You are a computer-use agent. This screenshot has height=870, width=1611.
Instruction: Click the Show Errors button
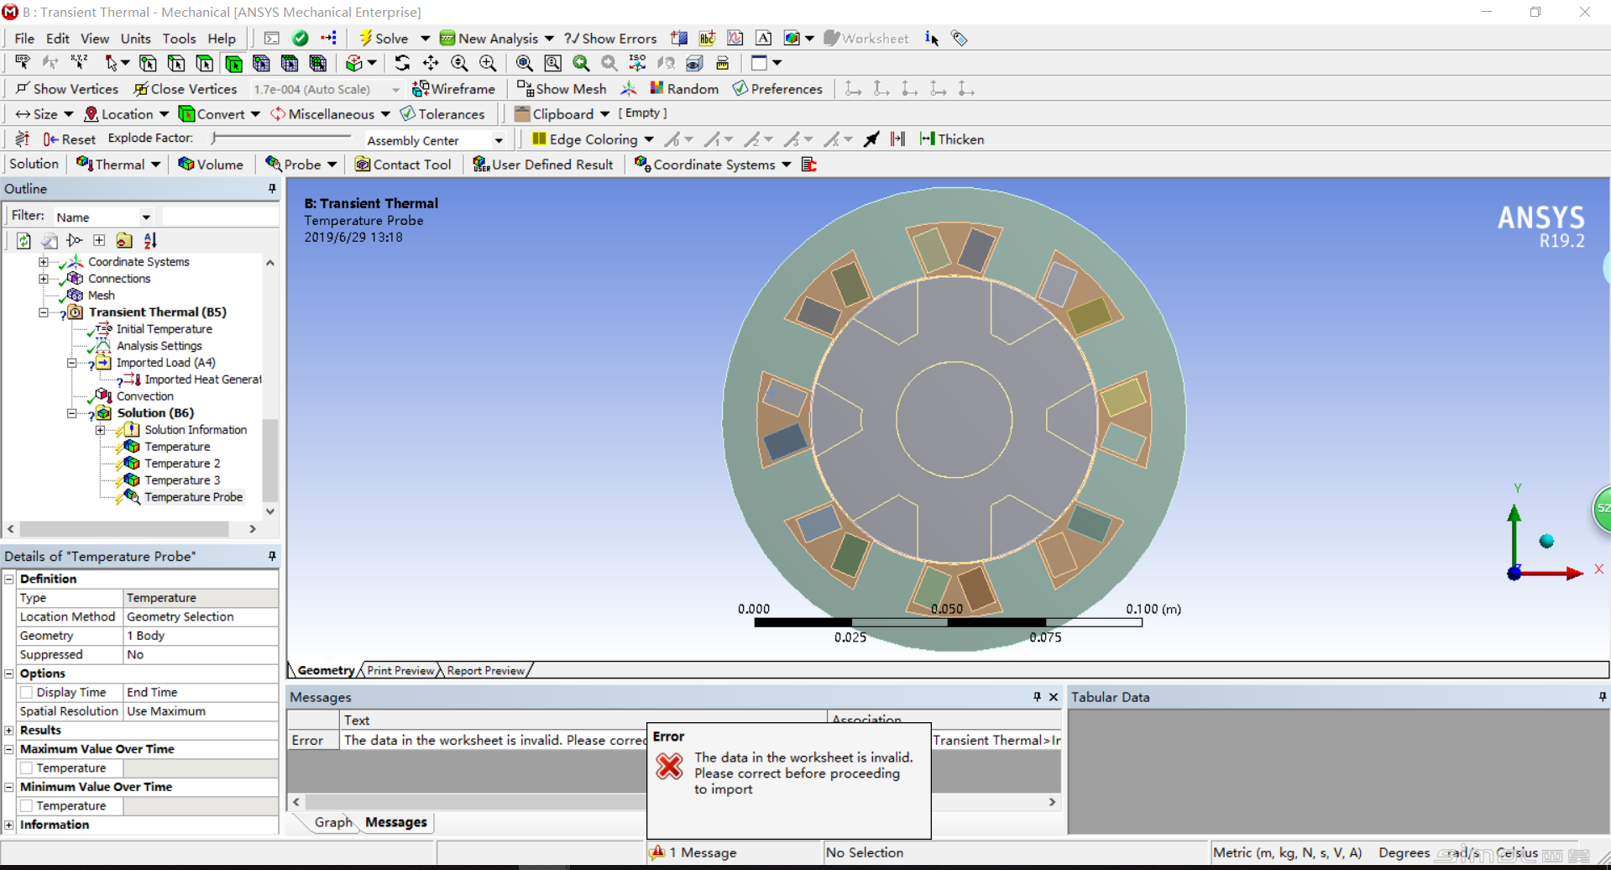coord(610,39)
